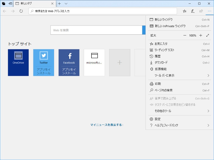The image size is (214, 160).
Task: Open the OneDrive top site tile
Action: [18, 62]
